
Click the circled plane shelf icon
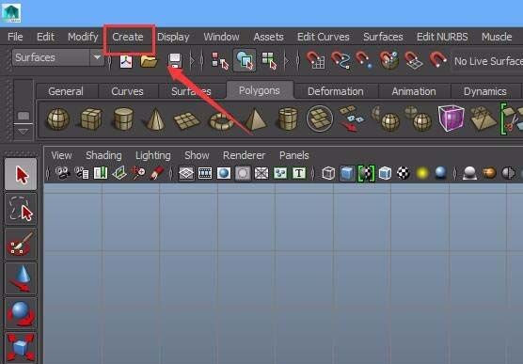[320, 119]
